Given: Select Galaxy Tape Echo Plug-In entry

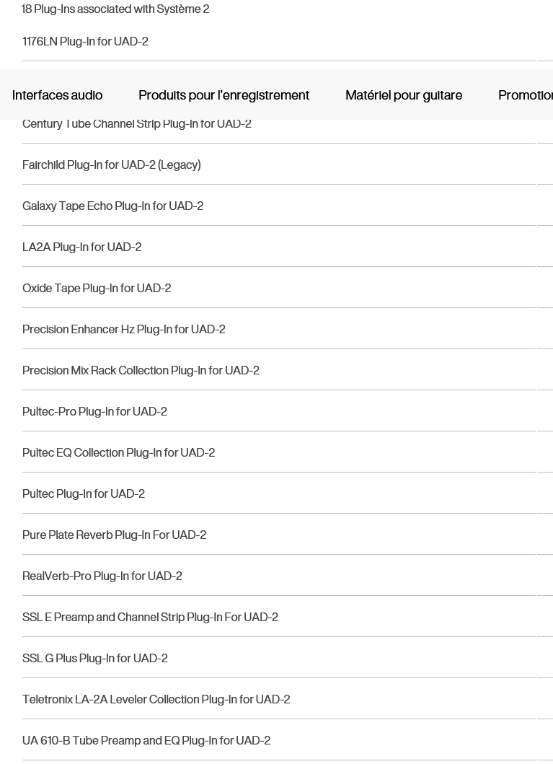Looking at the screenshot, I should click(113, 206).
